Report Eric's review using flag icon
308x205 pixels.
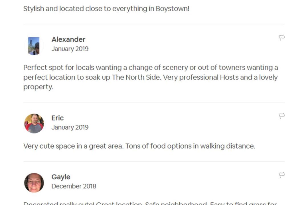coord(281,116)
